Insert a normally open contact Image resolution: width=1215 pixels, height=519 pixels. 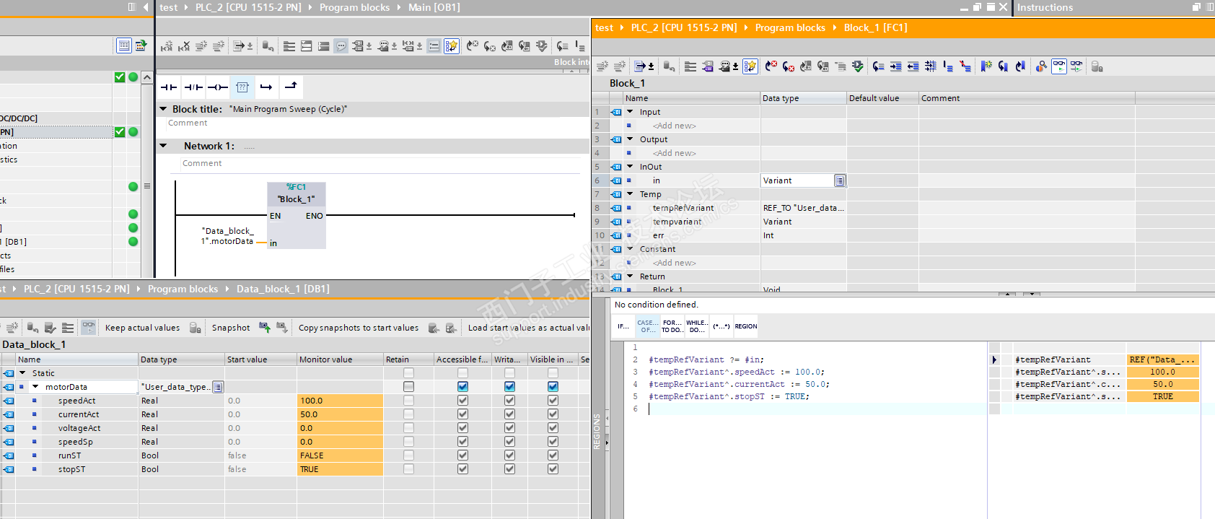point(169,87)
